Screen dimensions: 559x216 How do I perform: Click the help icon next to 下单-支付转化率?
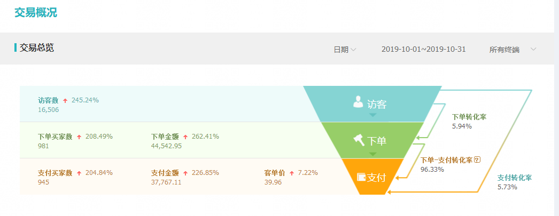click(477, 159)
